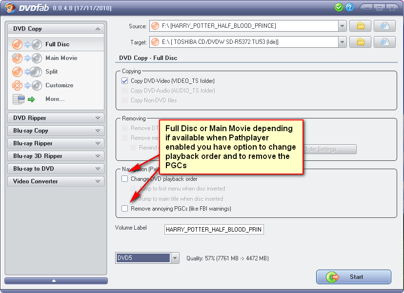Select the Main Movie mode icon
The image size is (404, 293).
[27, 58]
